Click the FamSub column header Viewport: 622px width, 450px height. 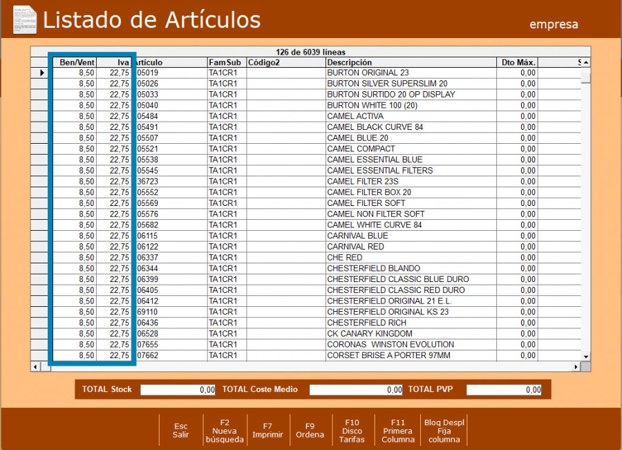tap(226, 62)
